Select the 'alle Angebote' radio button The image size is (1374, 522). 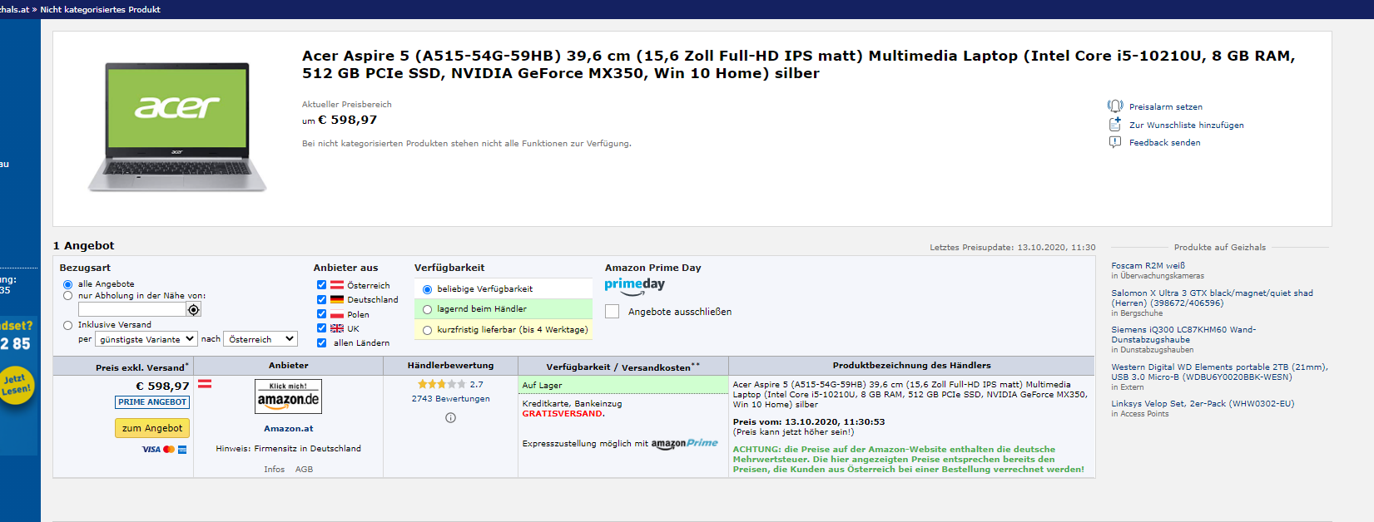(x=68, y=284)
